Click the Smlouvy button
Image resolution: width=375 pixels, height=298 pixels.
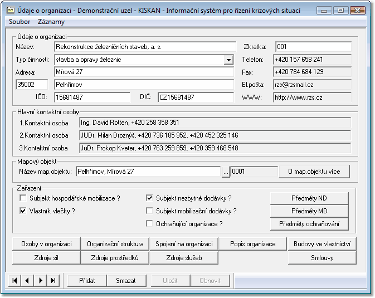click(x=322, y=258)
